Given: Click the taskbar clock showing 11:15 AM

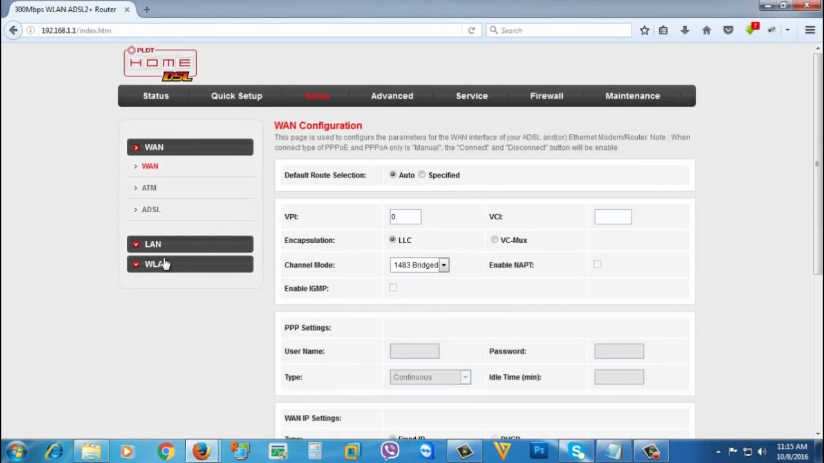Looking at the screenshot, I should point(792,451).
